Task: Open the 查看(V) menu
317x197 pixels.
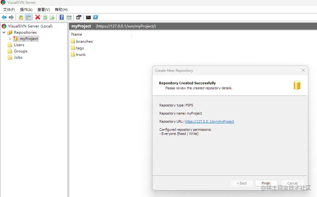Action: [x=44, y=9]
